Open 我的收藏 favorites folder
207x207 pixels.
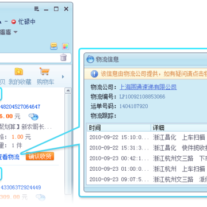coord(20,76)
